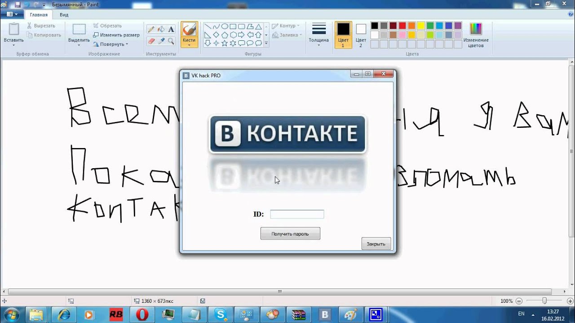Click the zoom slider handle
The image size is (575, 323).
[544, 301]
